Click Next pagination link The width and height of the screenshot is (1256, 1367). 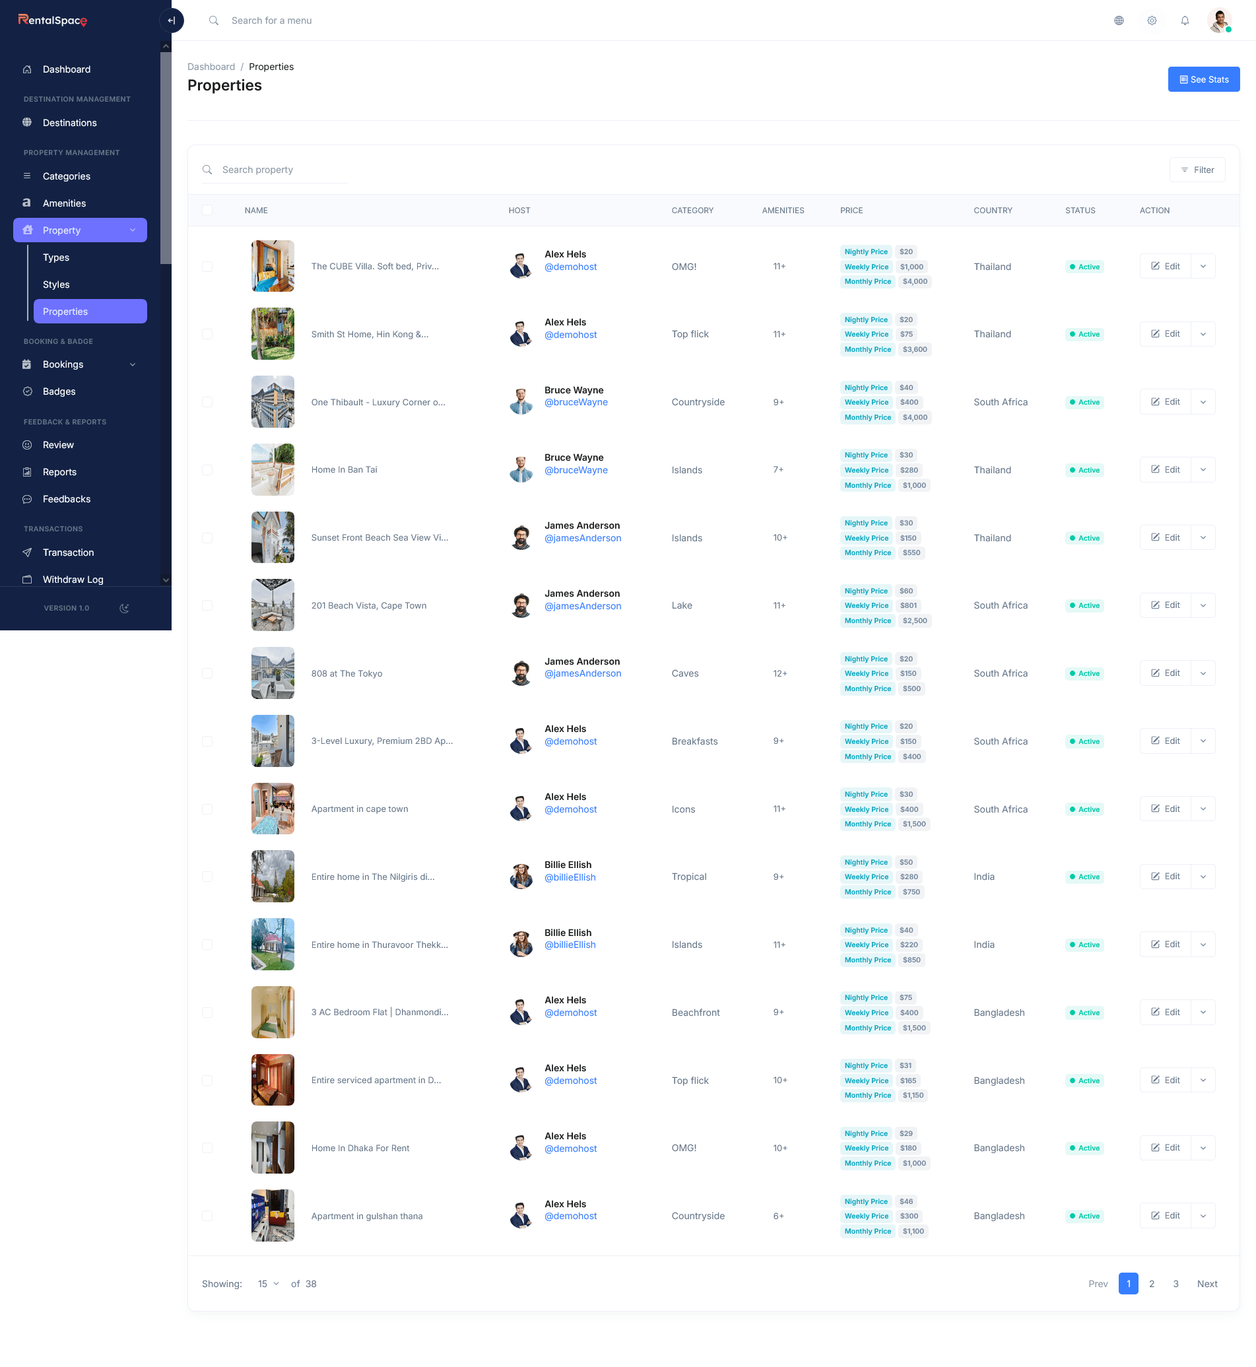[1207, 1283]
